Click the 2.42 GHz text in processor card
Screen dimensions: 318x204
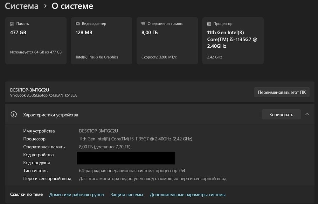(x=215, y=57)
